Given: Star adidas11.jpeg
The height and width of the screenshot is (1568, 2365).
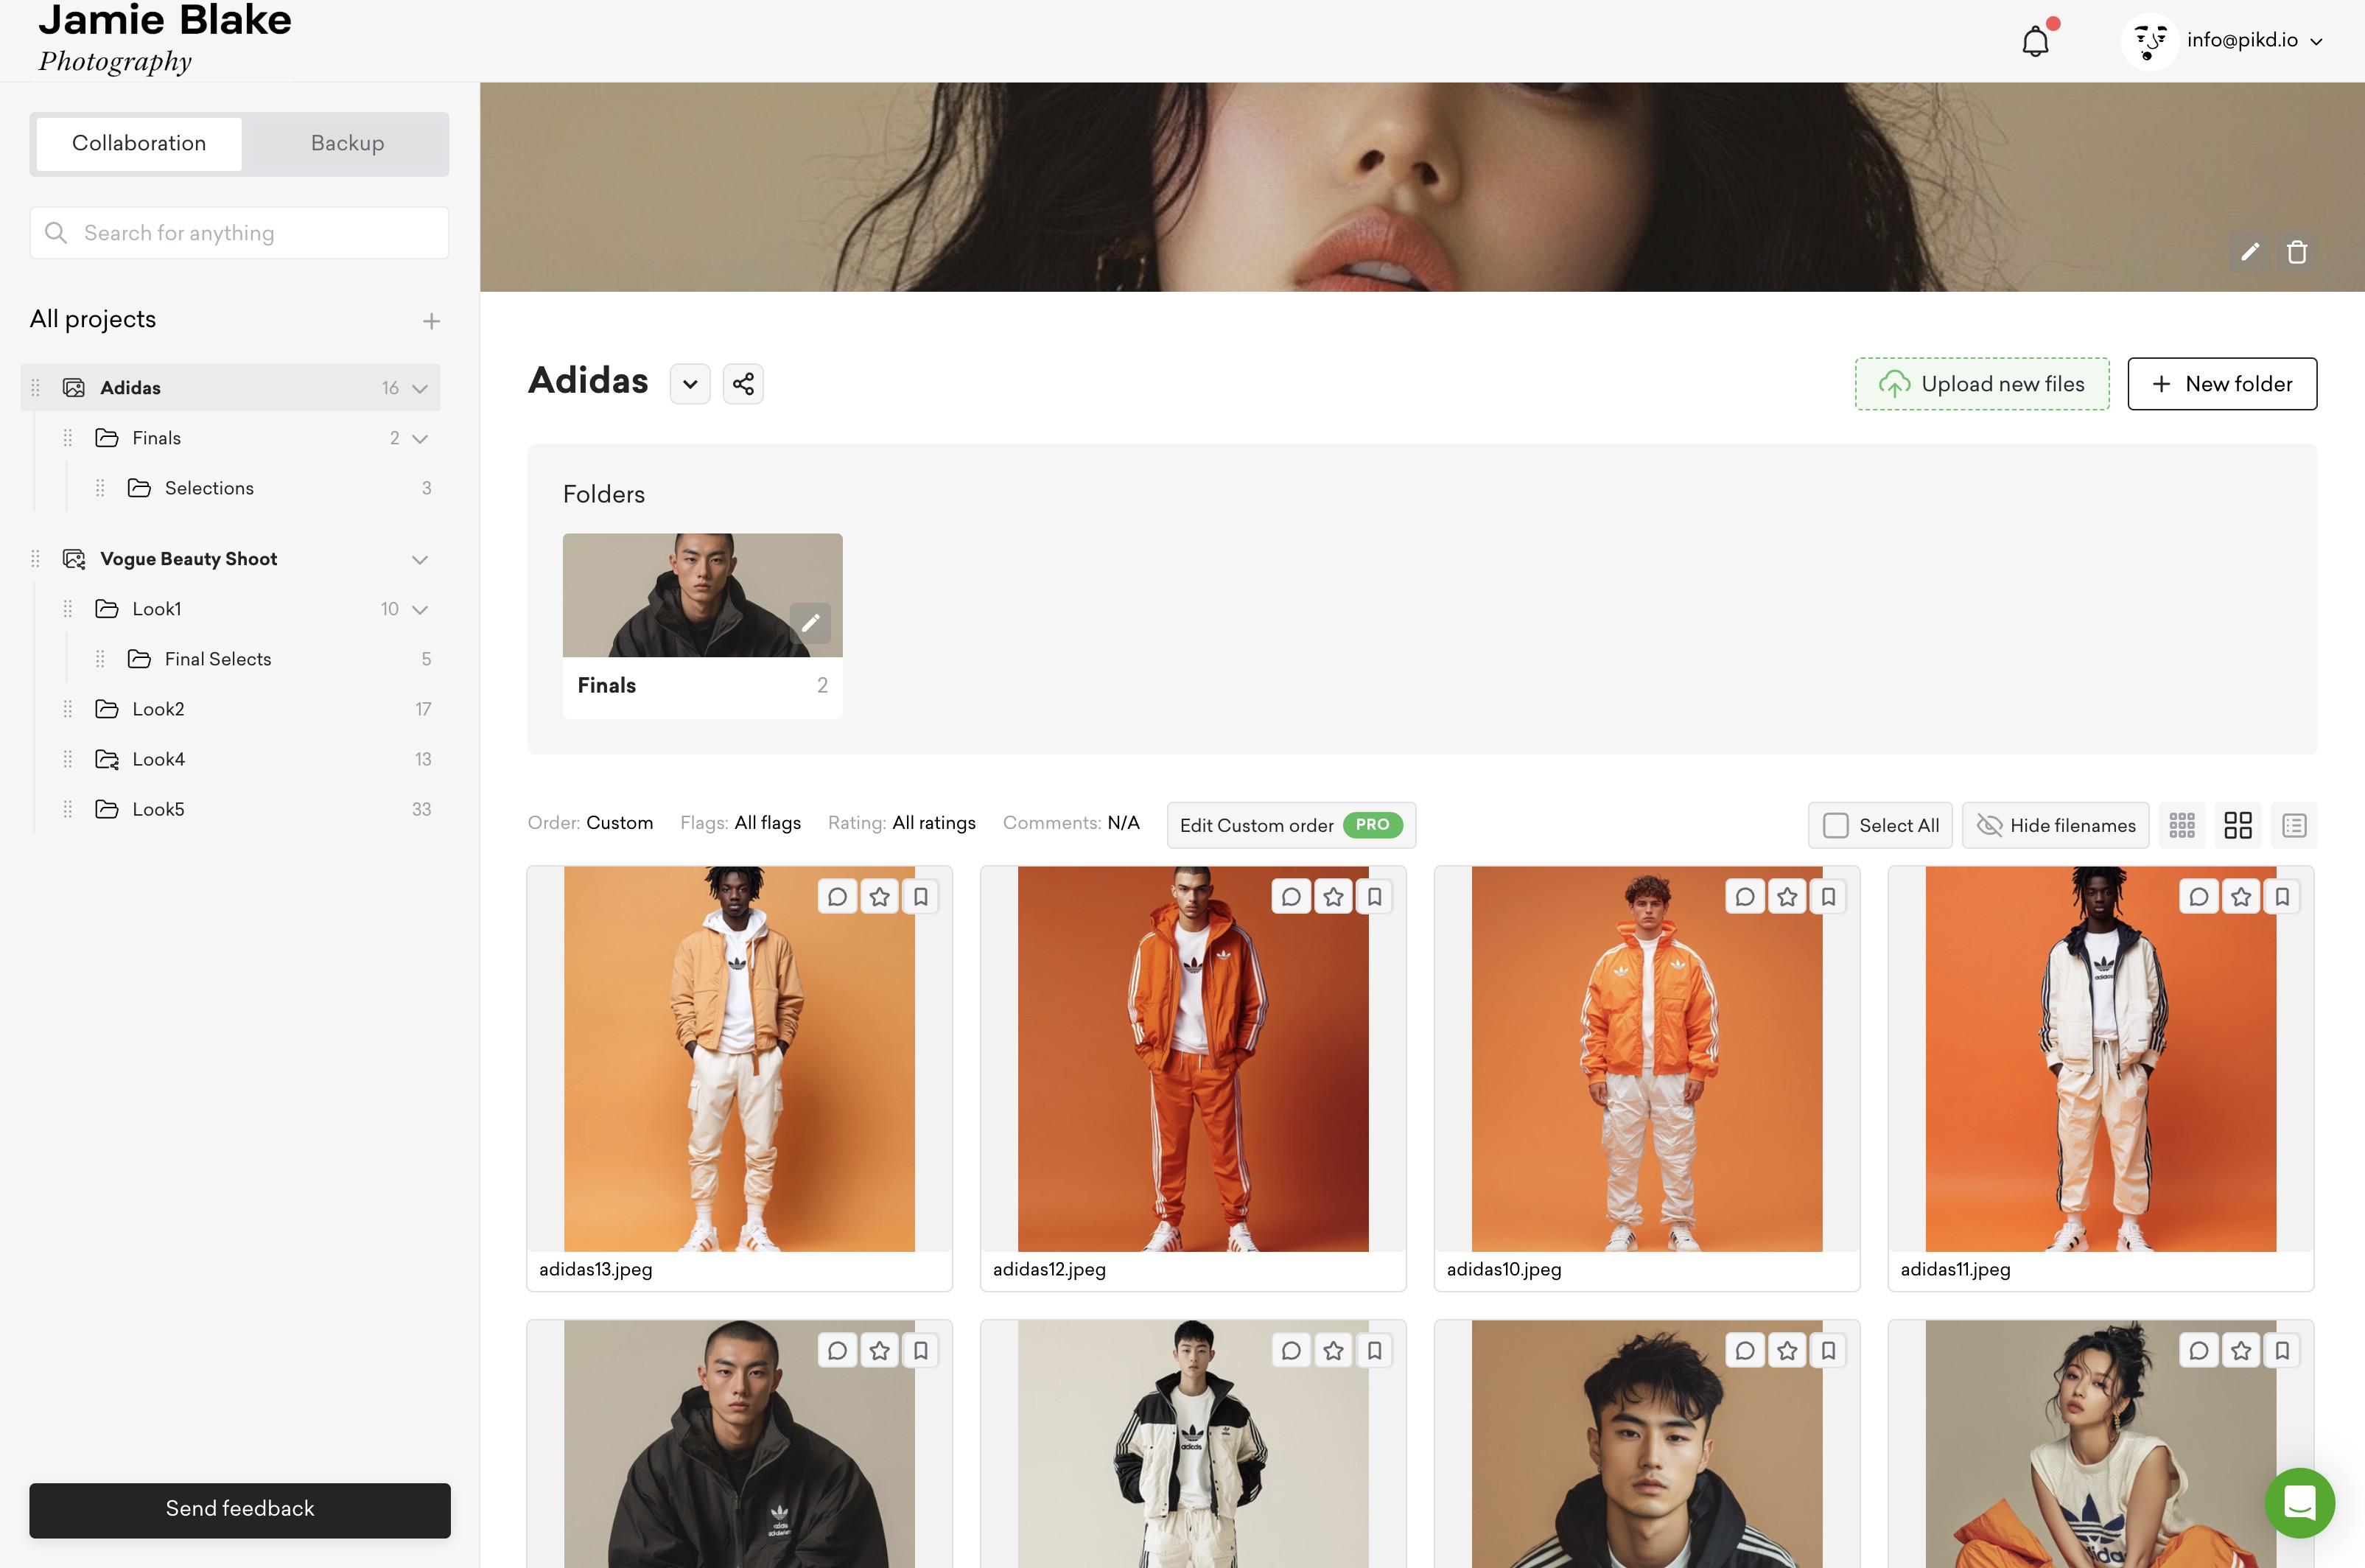Looking at the screenshot, I should [2241, 897].
